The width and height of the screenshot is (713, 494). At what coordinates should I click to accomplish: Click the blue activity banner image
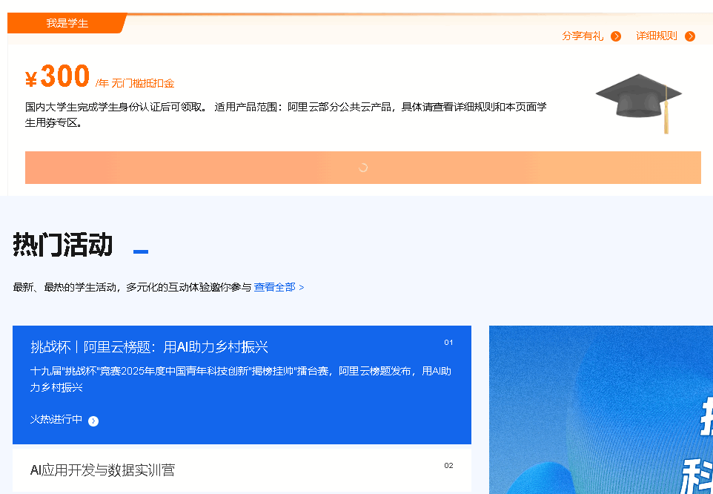(600, 409)
